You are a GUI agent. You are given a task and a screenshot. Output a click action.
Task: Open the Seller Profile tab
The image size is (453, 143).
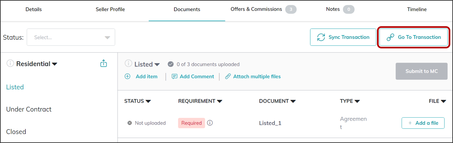pos(110,9)
